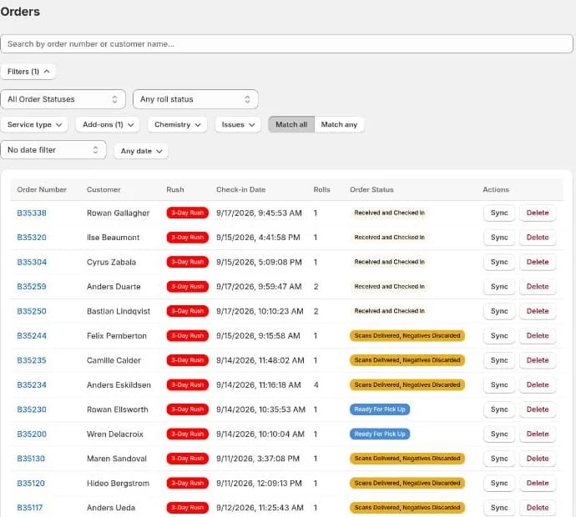Viewport: 576px width, 517px height.
Task: Open the All Order Statuses dropdown
Action: (63, 99)
